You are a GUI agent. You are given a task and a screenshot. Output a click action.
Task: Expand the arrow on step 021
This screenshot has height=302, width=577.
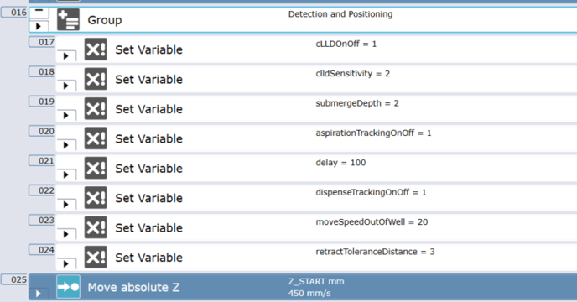click(66, 174)
